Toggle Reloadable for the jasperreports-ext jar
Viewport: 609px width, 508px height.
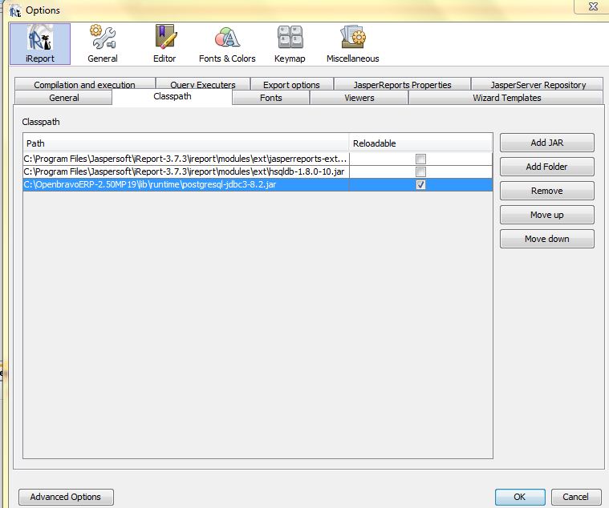pos(420,159)
